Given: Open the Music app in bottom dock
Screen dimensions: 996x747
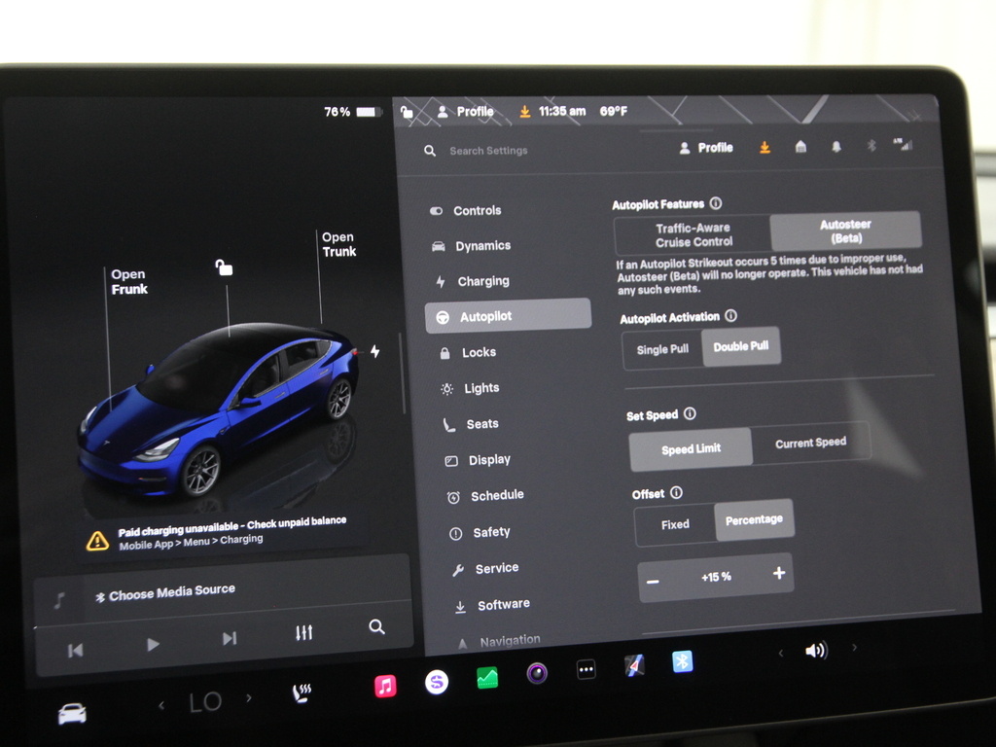Looking at the screenshot, I should (x=385, y=686).
